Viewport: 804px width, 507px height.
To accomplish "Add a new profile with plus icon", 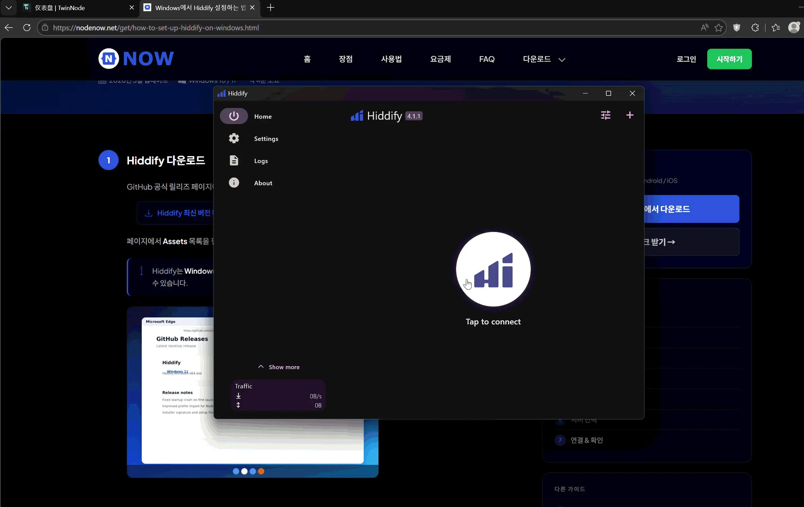I will click(x=629, y=115).
